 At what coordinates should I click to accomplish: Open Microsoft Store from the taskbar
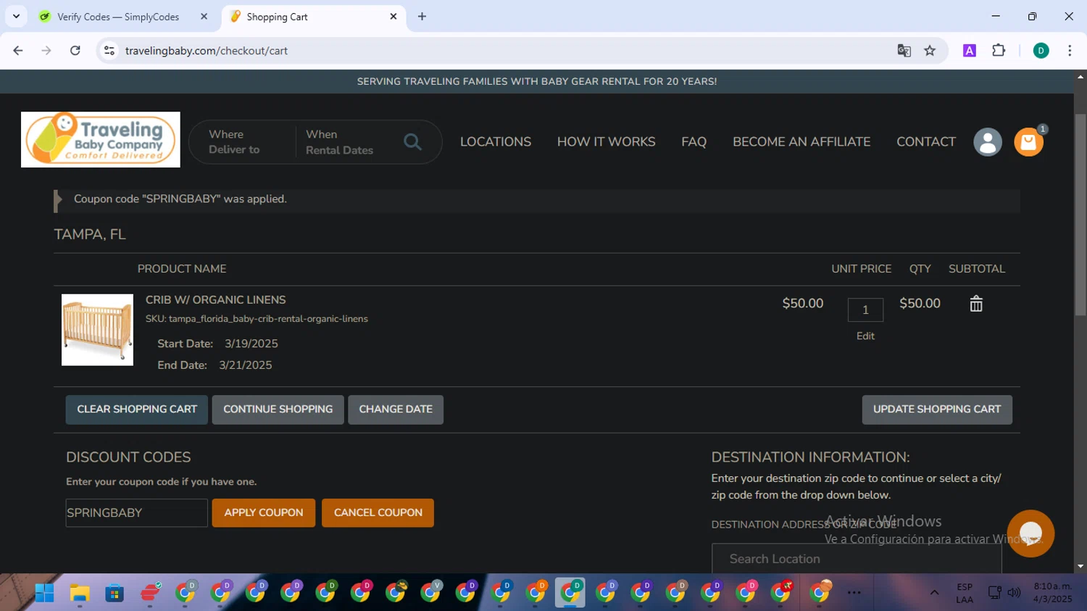[x=114, y=593]
